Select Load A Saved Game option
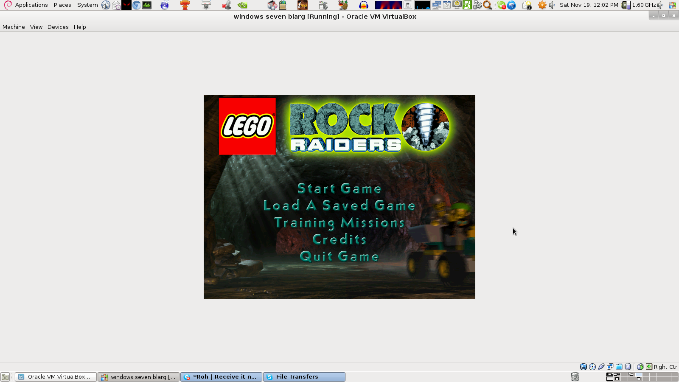679x382 pixels. pos(339,205)
